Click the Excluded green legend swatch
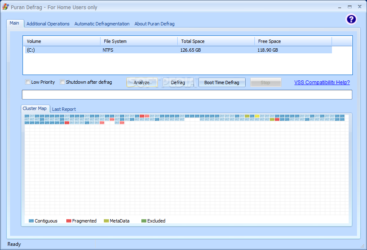This screenshot has width=367, height=250. pos(144,221)
